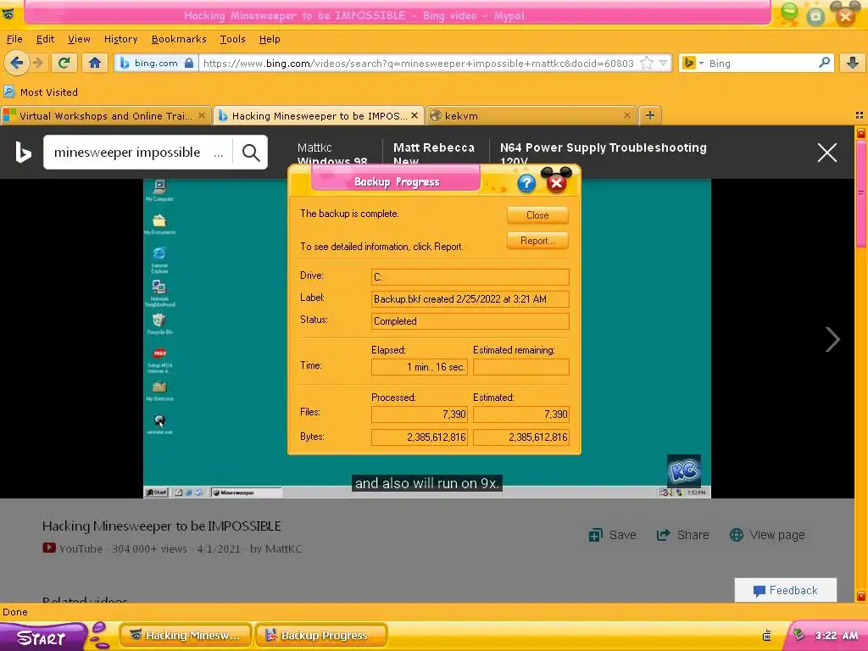Click My Computer icon in video
Screen dimensions: 868x651
(159, 191)
